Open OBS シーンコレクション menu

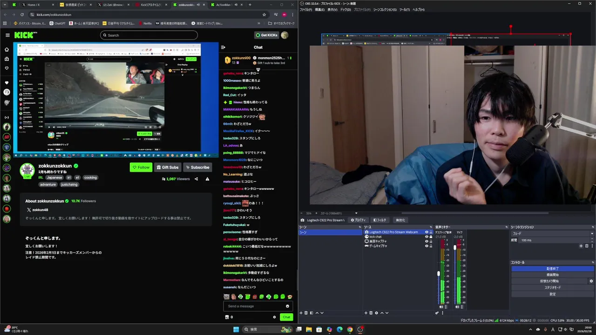coord(385,9)
